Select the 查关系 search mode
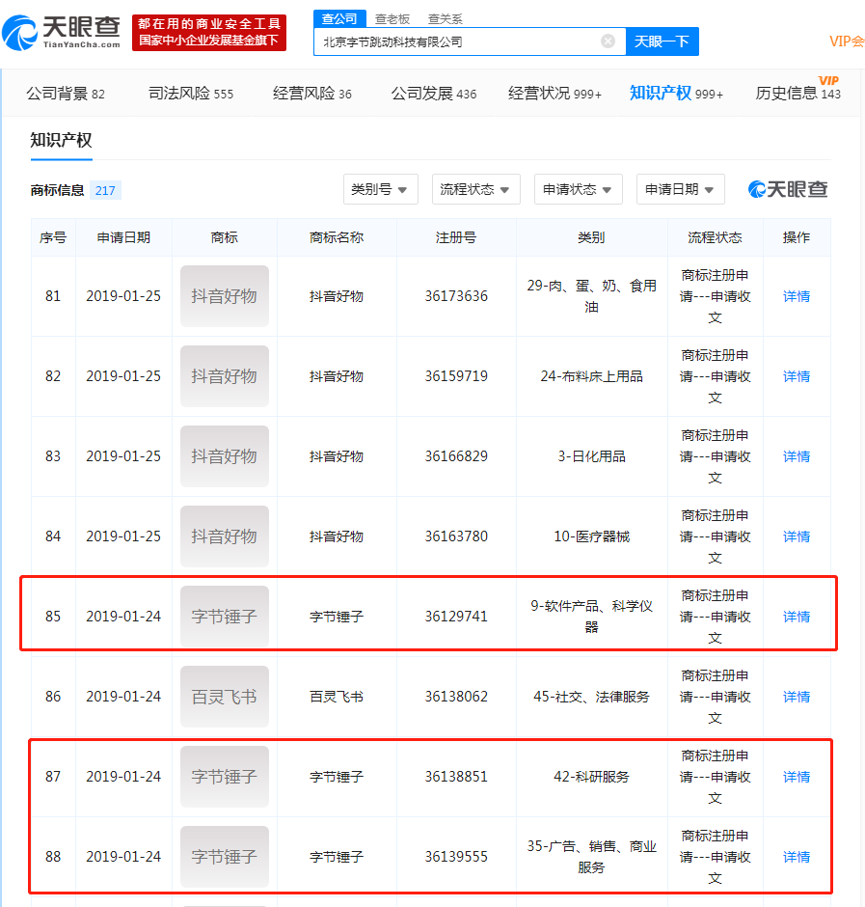The height and width of the screenshot is (907, 865). (x=444, y=17)
